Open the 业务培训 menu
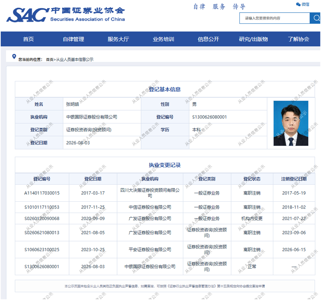This screenshot has width=321, height=300. pos(163,39)
